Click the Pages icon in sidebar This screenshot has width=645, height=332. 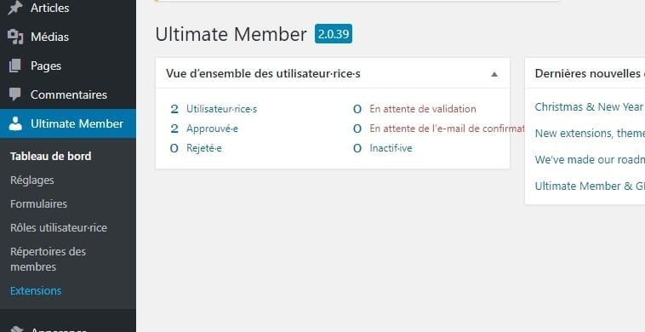click(14, 66)
